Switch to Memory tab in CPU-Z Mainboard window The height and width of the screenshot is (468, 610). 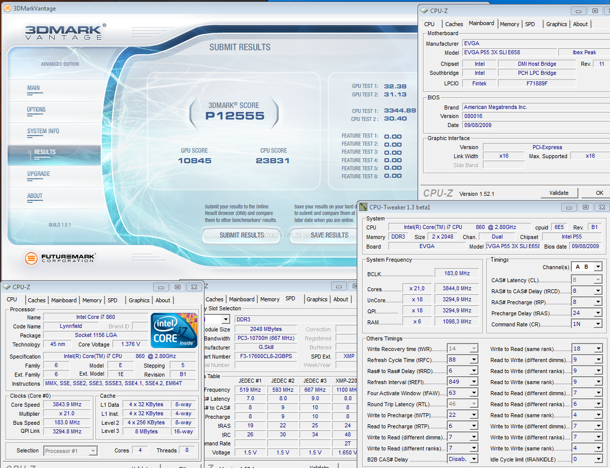(x=510, y=24)
